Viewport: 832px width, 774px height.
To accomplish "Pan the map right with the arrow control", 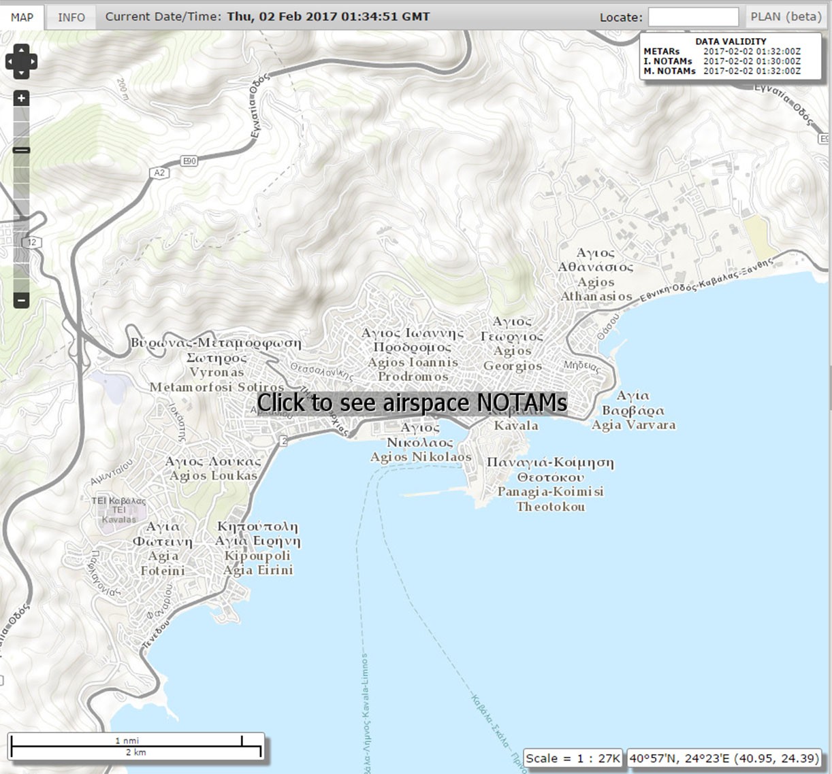I will tap(32, 62).
